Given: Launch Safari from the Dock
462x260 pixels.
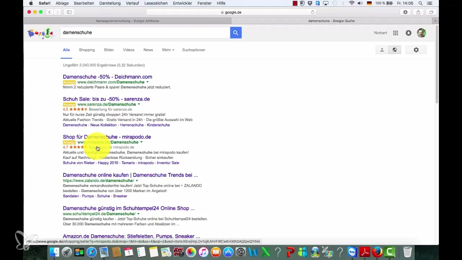Looking at the screenshot, I should point(92,252).
